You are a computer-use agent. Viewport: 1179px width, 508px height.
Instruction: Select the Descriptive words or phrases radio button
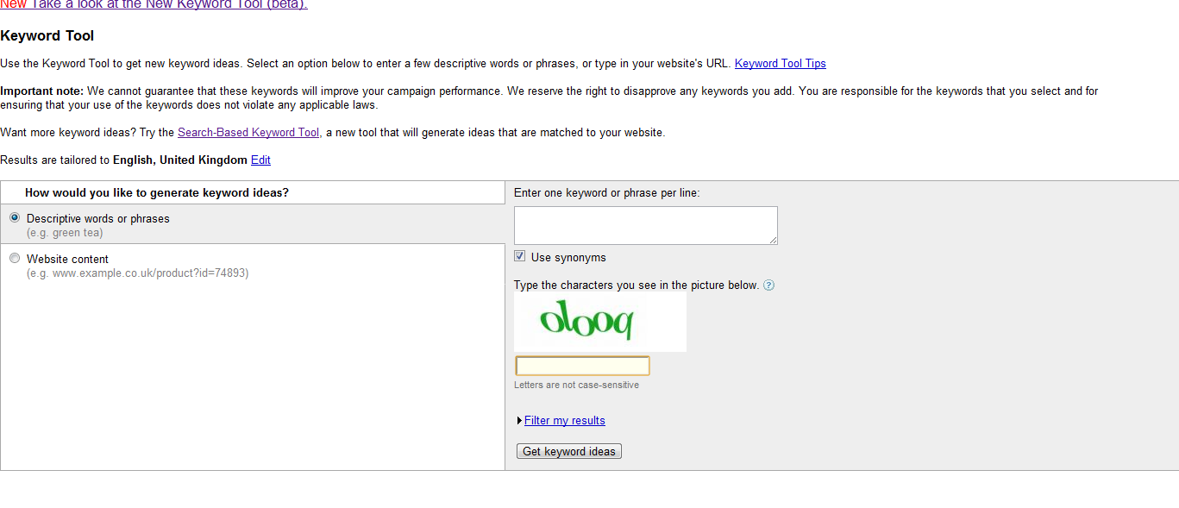click(x=15, y=218)
